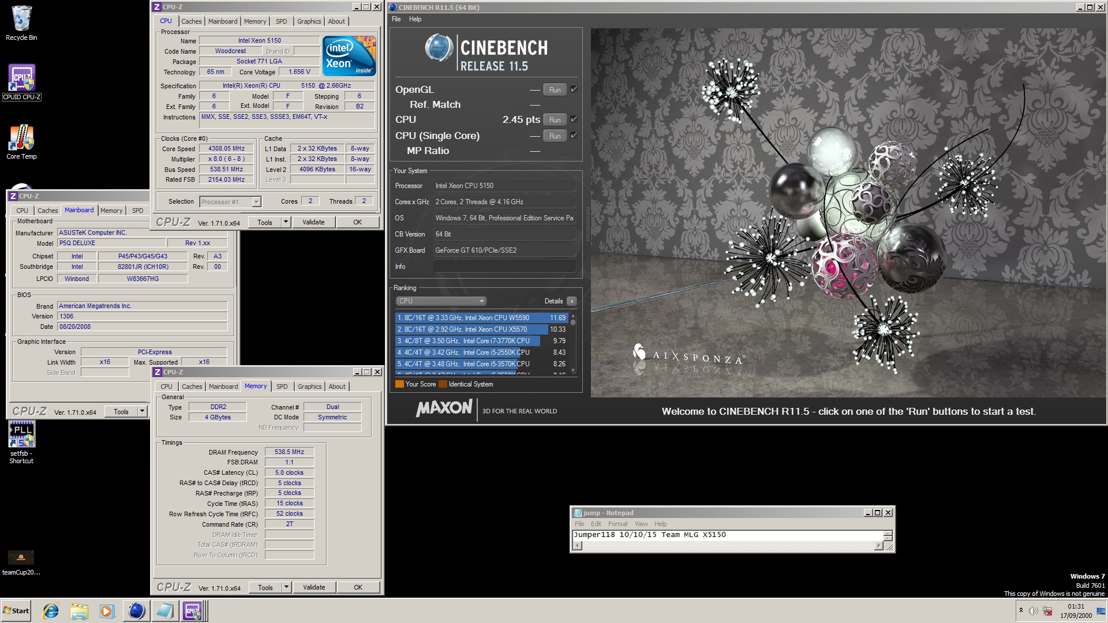This screenshot has width=1108, height=623.
Task: Open About tab in top CPU-Z
Action: click(336, 21)
